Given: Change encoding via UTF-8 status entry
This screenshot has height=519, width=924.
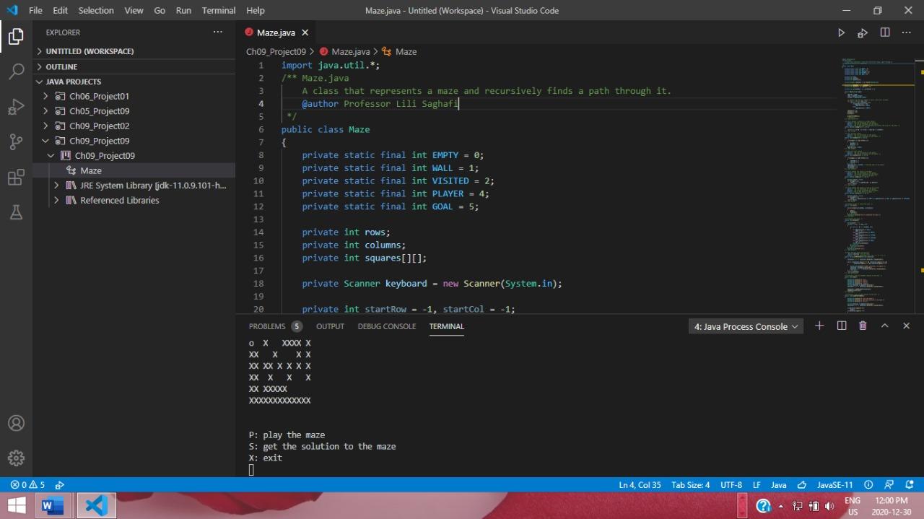Looking at the screenshot, I should [731, 485].
